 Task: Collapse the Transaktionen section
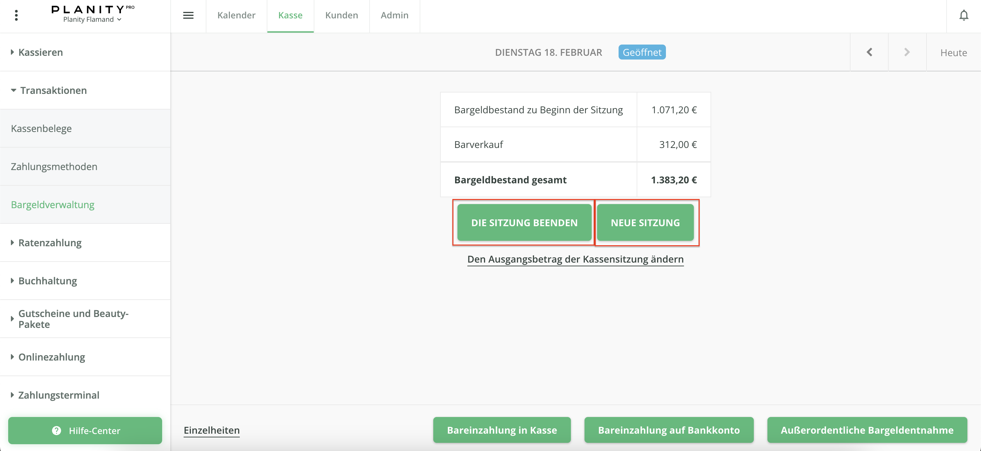[53, 90]
